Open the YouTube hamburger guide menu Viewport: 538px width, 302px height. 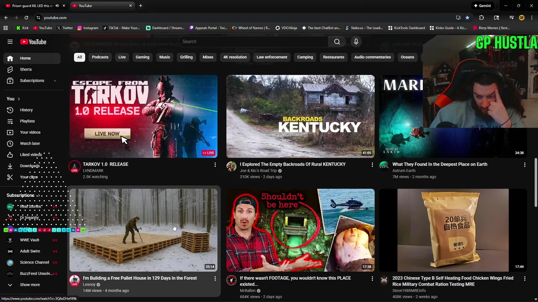[10, 42]
